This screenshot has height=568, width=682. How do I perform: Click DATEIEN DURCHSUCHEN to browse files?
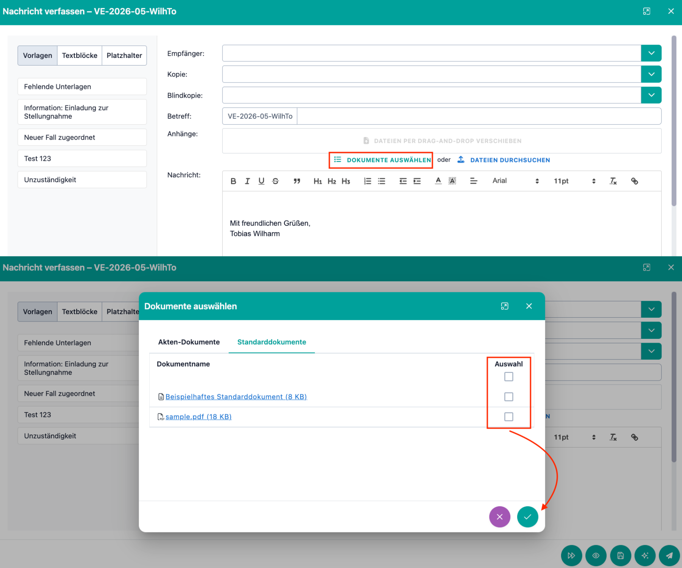coord(504,160)
